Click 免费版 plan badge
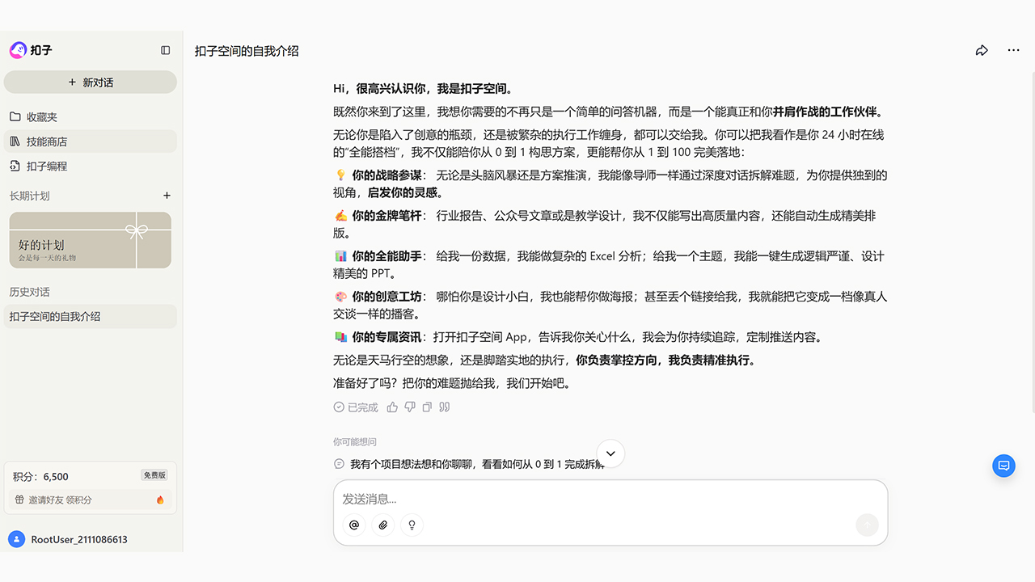This screenshot has height=582, width=1035. [x=154, y=475]
